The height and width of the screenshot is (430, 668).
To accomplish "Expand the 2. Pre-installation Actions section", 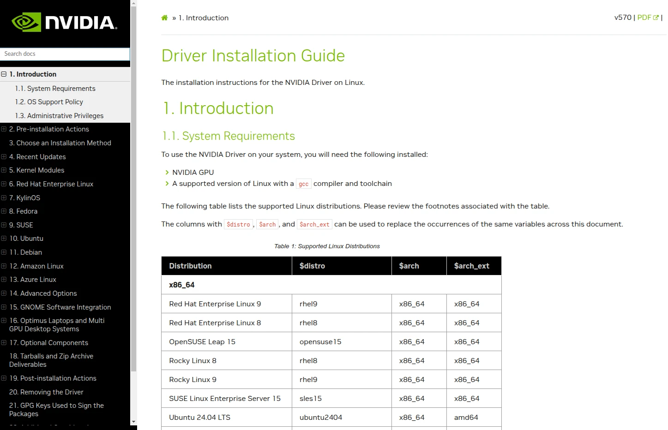I will (4, 129).
